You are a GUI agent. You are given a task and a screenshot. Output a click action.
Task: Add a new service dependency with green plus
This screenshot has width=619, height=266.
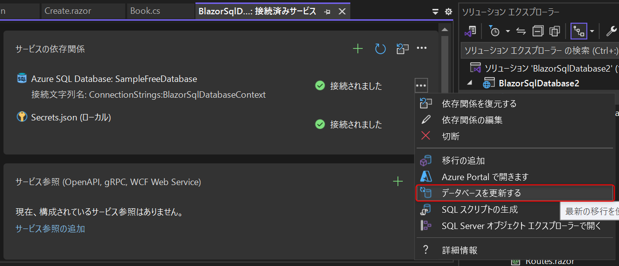tap(357, 48)
